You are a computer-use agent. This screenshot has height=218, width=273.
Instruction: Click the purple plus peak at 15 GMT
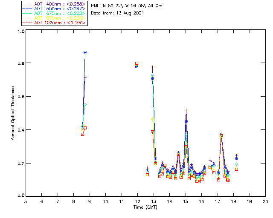pos(186,110)
